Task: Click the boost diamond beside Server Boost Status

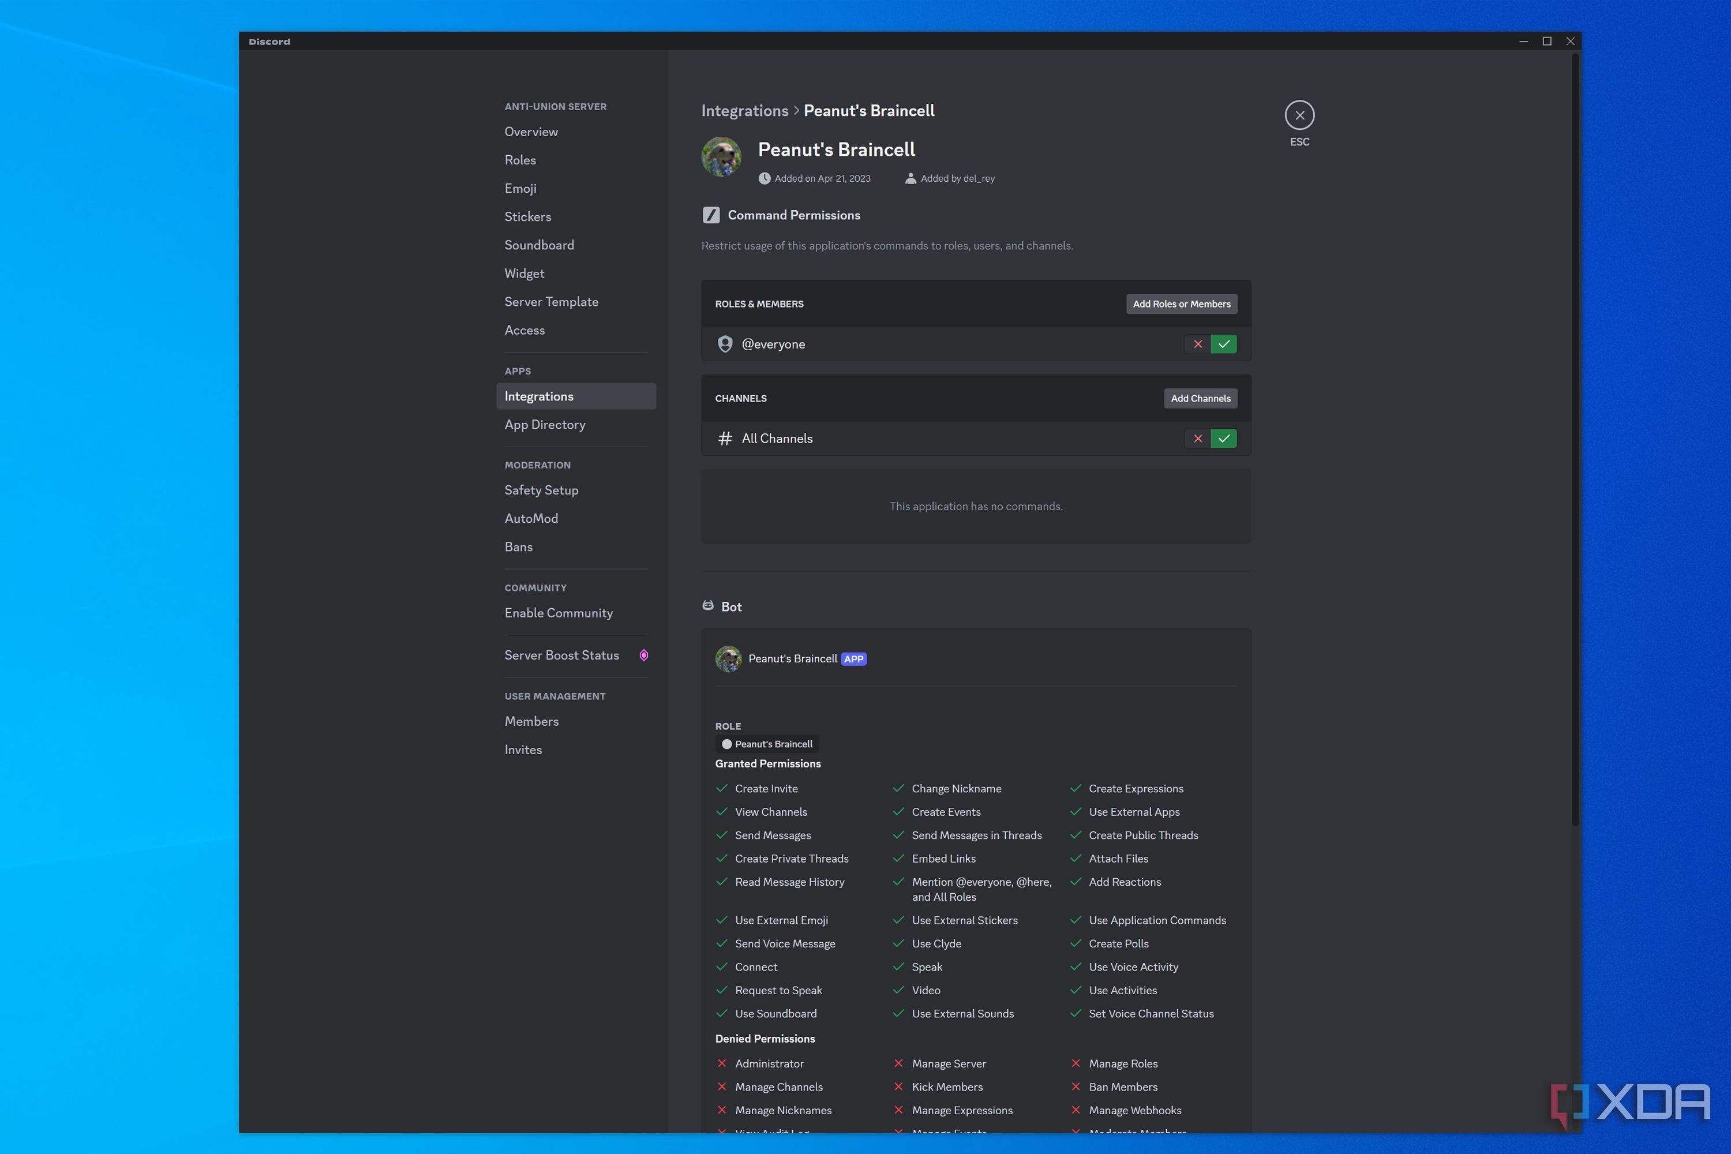Action: [x=644, y=655]
